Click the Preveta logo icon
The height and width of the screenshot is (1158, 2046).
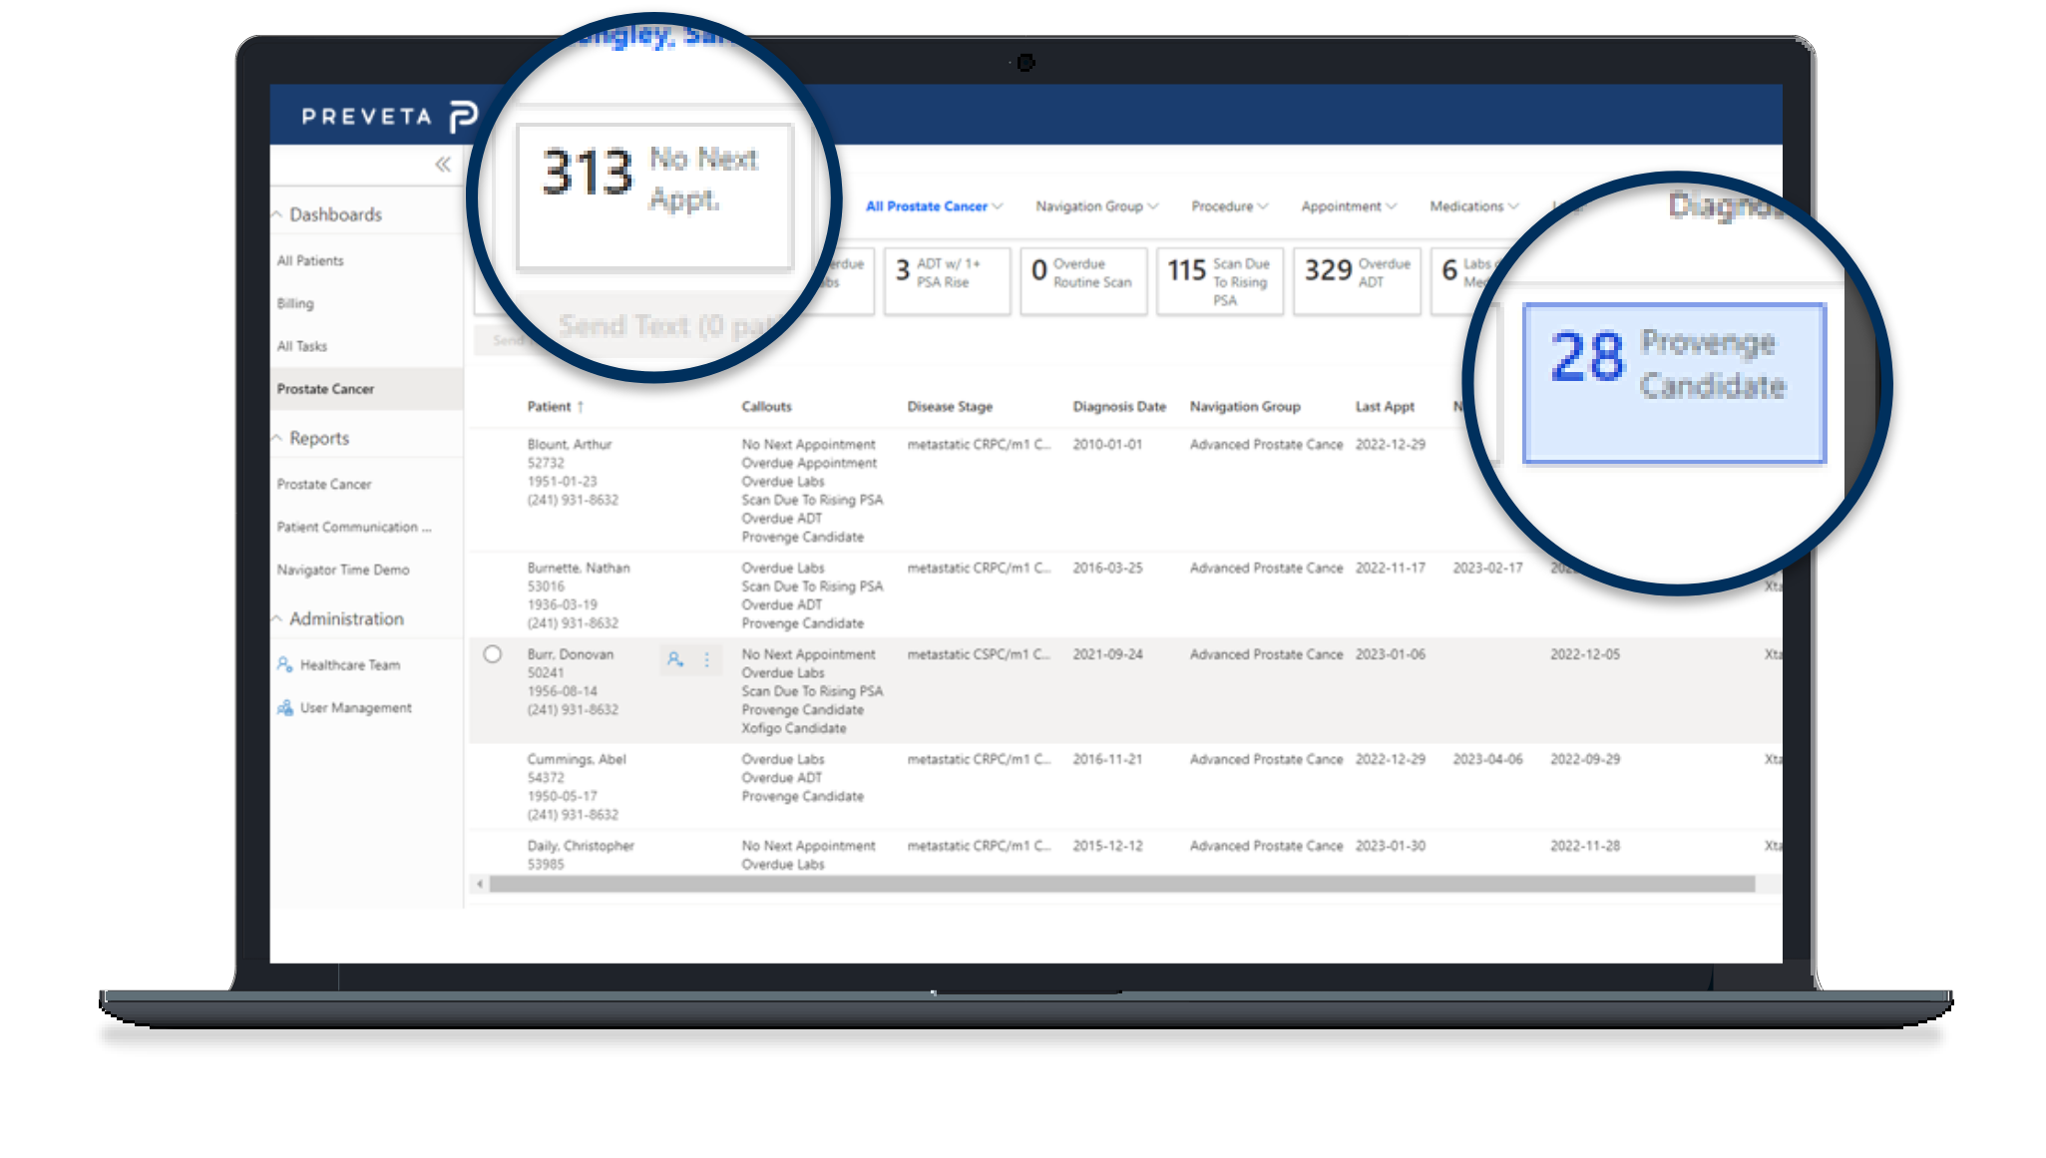[464, 117]
